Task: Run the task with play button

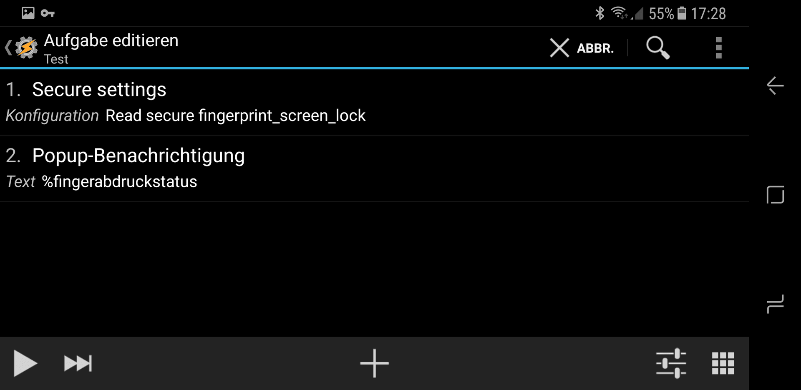Action: [x=25, y=363]
